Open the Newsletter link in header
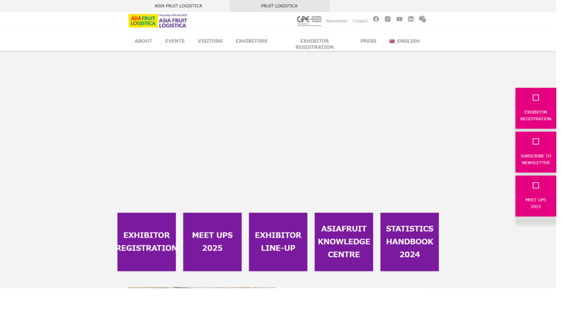Image resolution: width=561 pixels, height=316 pixels. [337, 21]
